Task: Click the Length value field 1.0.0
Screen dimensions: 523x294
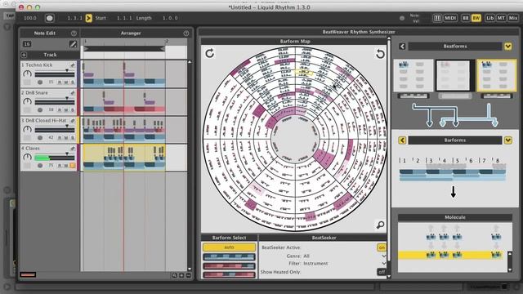Action: click(170, 18)
